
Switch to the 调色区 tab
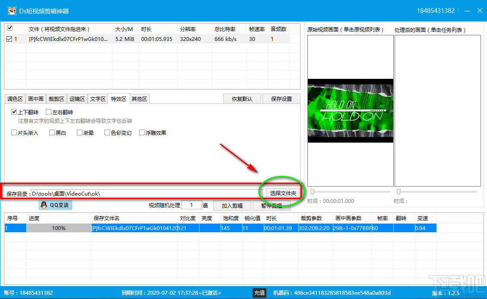pyautogui.click(x=15, y=98)
